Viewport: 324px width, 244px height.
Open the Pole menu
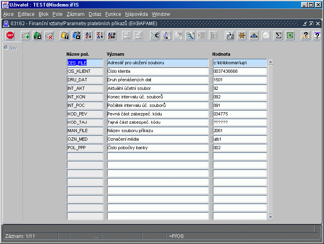coord(57,14)
